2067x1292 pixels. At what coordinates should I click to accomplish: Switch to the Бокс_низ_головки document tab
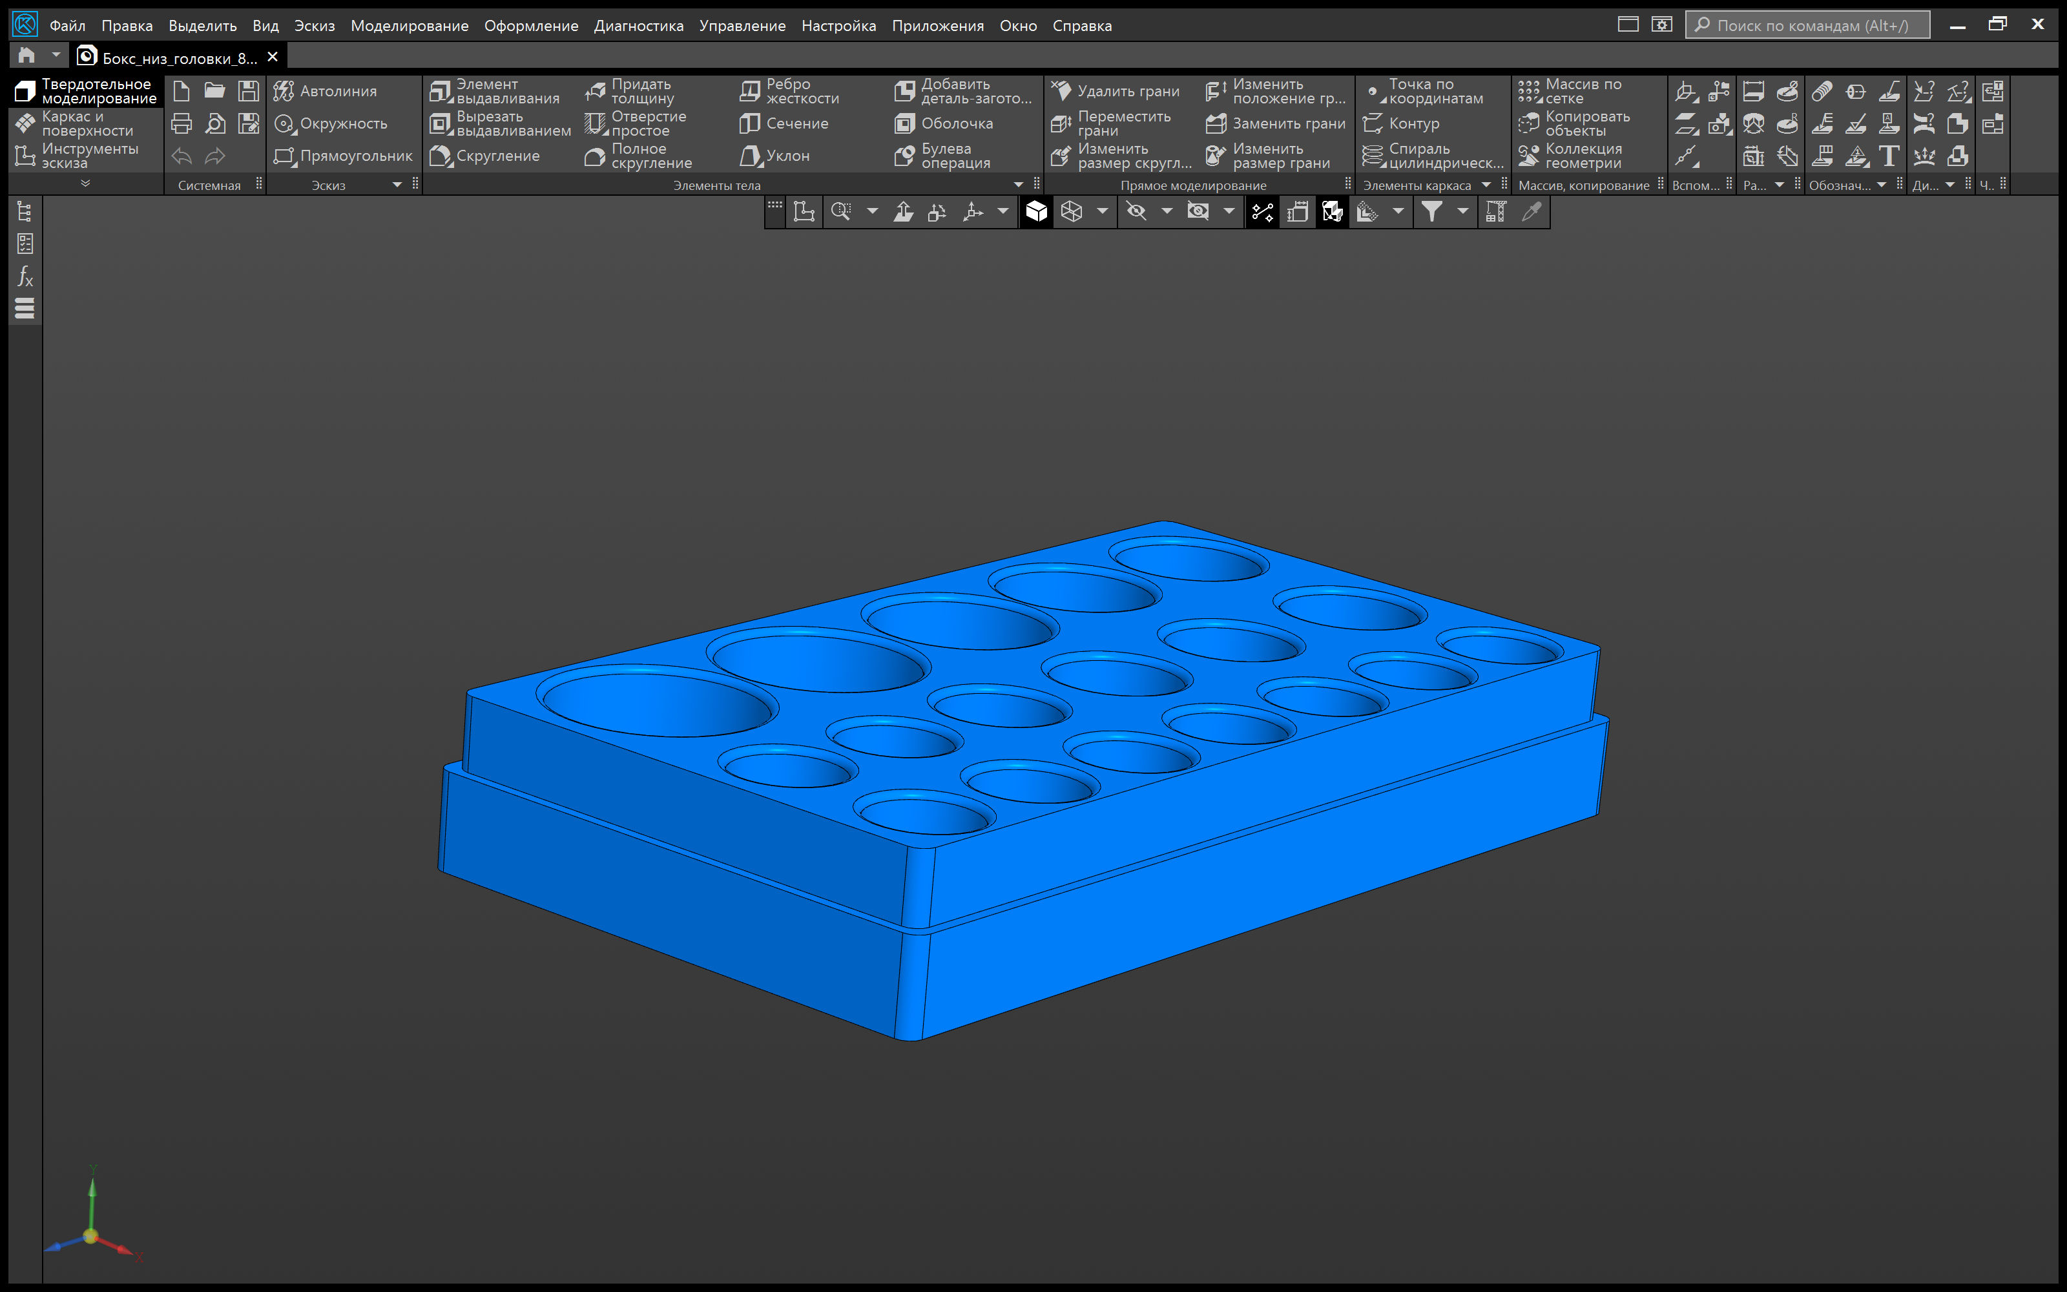[178, 57]
